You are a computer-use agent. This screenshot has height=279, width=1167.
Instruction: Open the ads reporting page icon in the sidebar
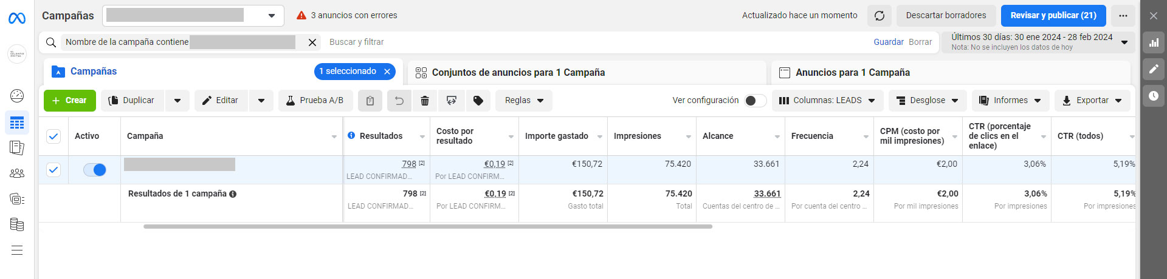17,148
